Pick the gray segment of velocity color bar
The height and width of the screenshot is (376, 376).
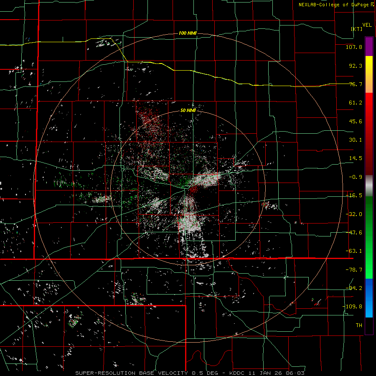369,186
